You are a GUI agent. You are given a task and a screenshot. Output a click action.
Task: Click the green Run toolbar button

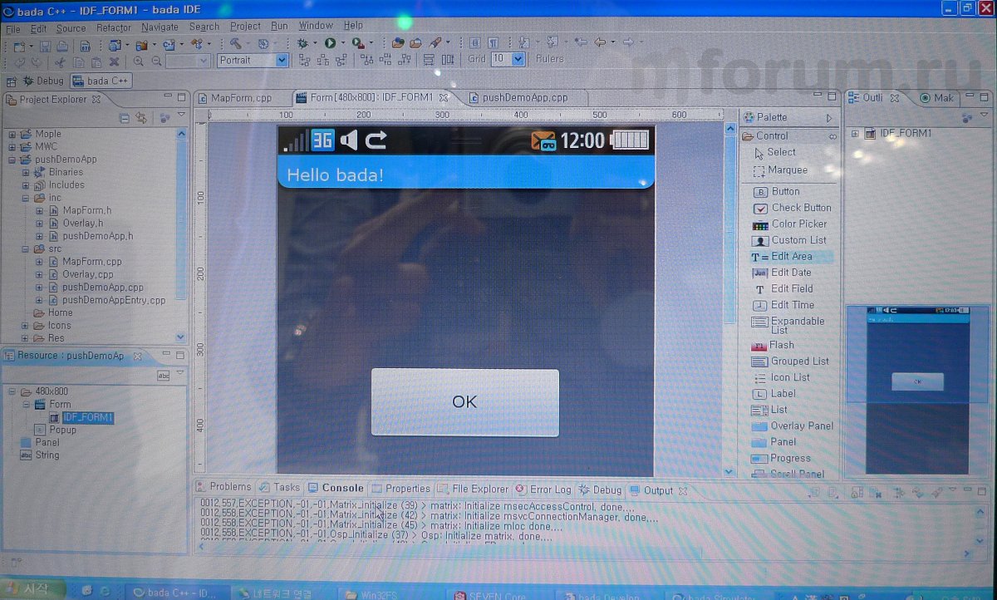pyautogui.click(x=330, y=42)
